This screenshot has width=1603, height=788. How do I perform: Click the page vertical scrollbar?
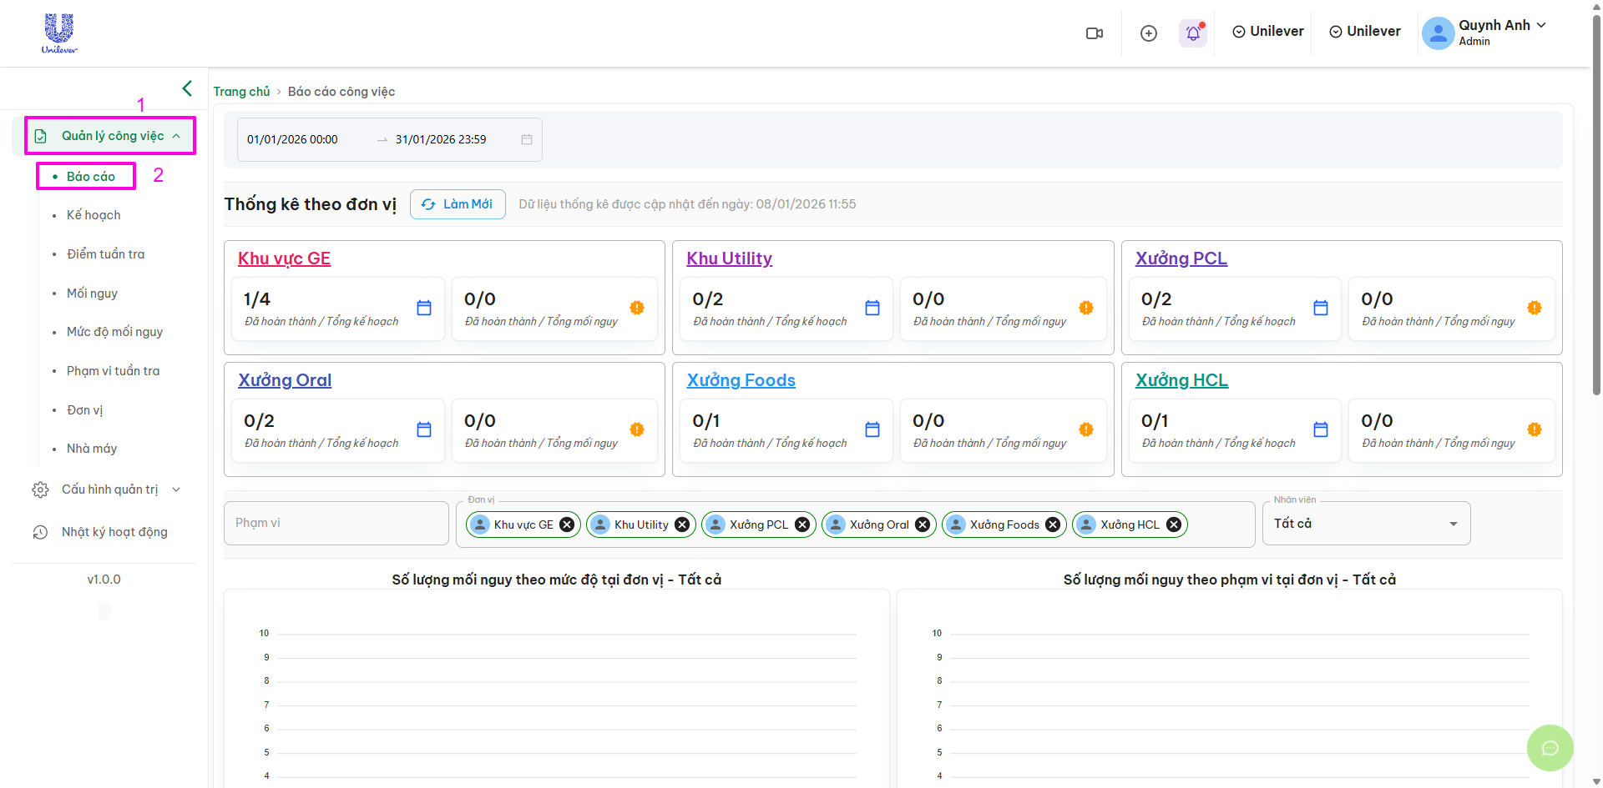pyautogui.click(x=1596, y=250)
